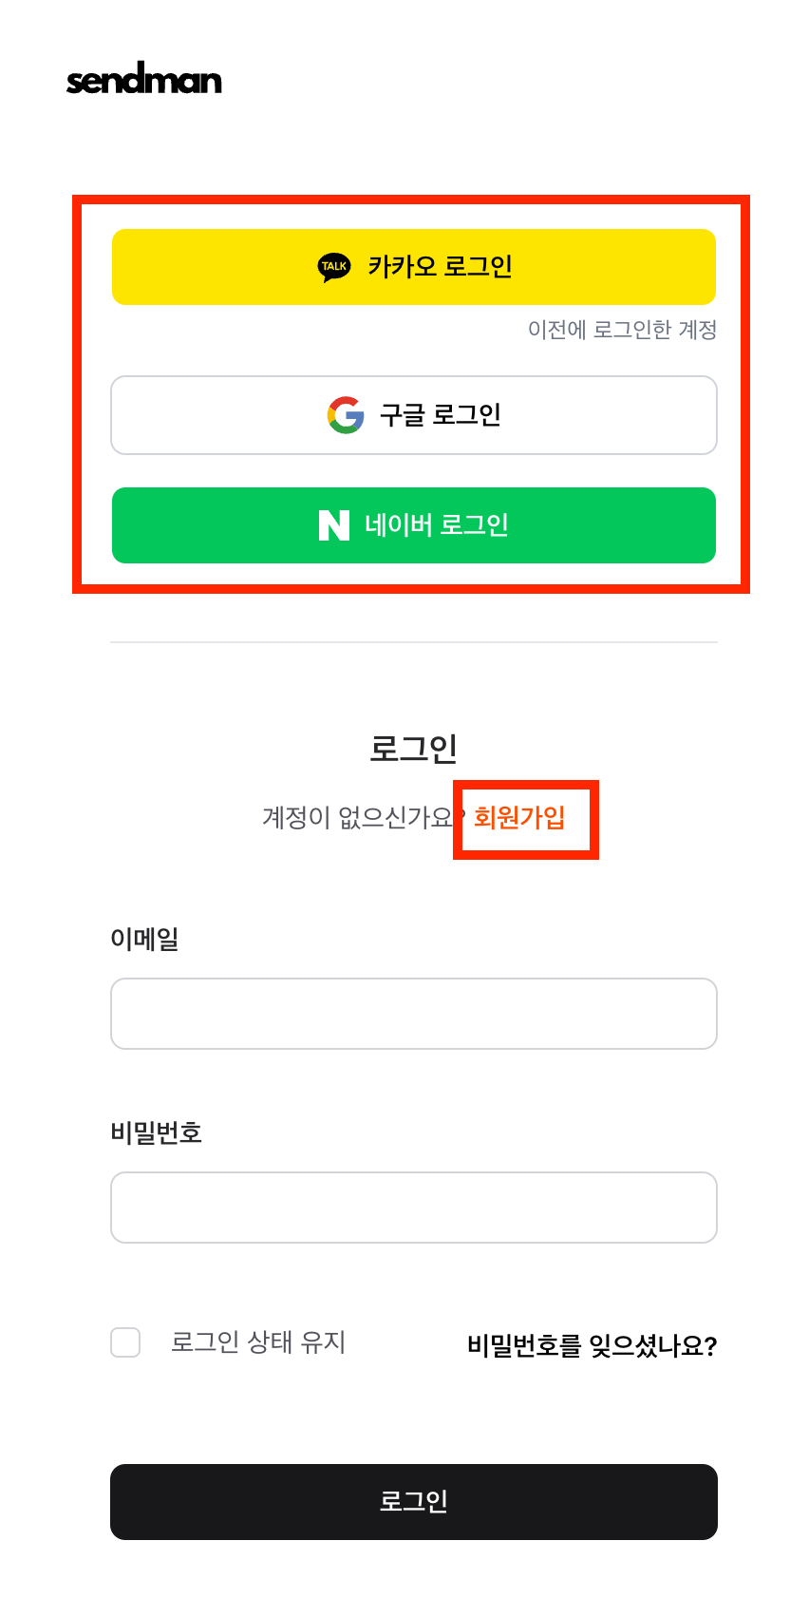Enable the 로그인 상태 유지 checkbox
The height and width of the screenshot is (1617, 809).
(x=125, y=1342)
